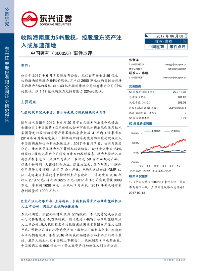Click the phone number 010-66554035

tap(136, 64)
